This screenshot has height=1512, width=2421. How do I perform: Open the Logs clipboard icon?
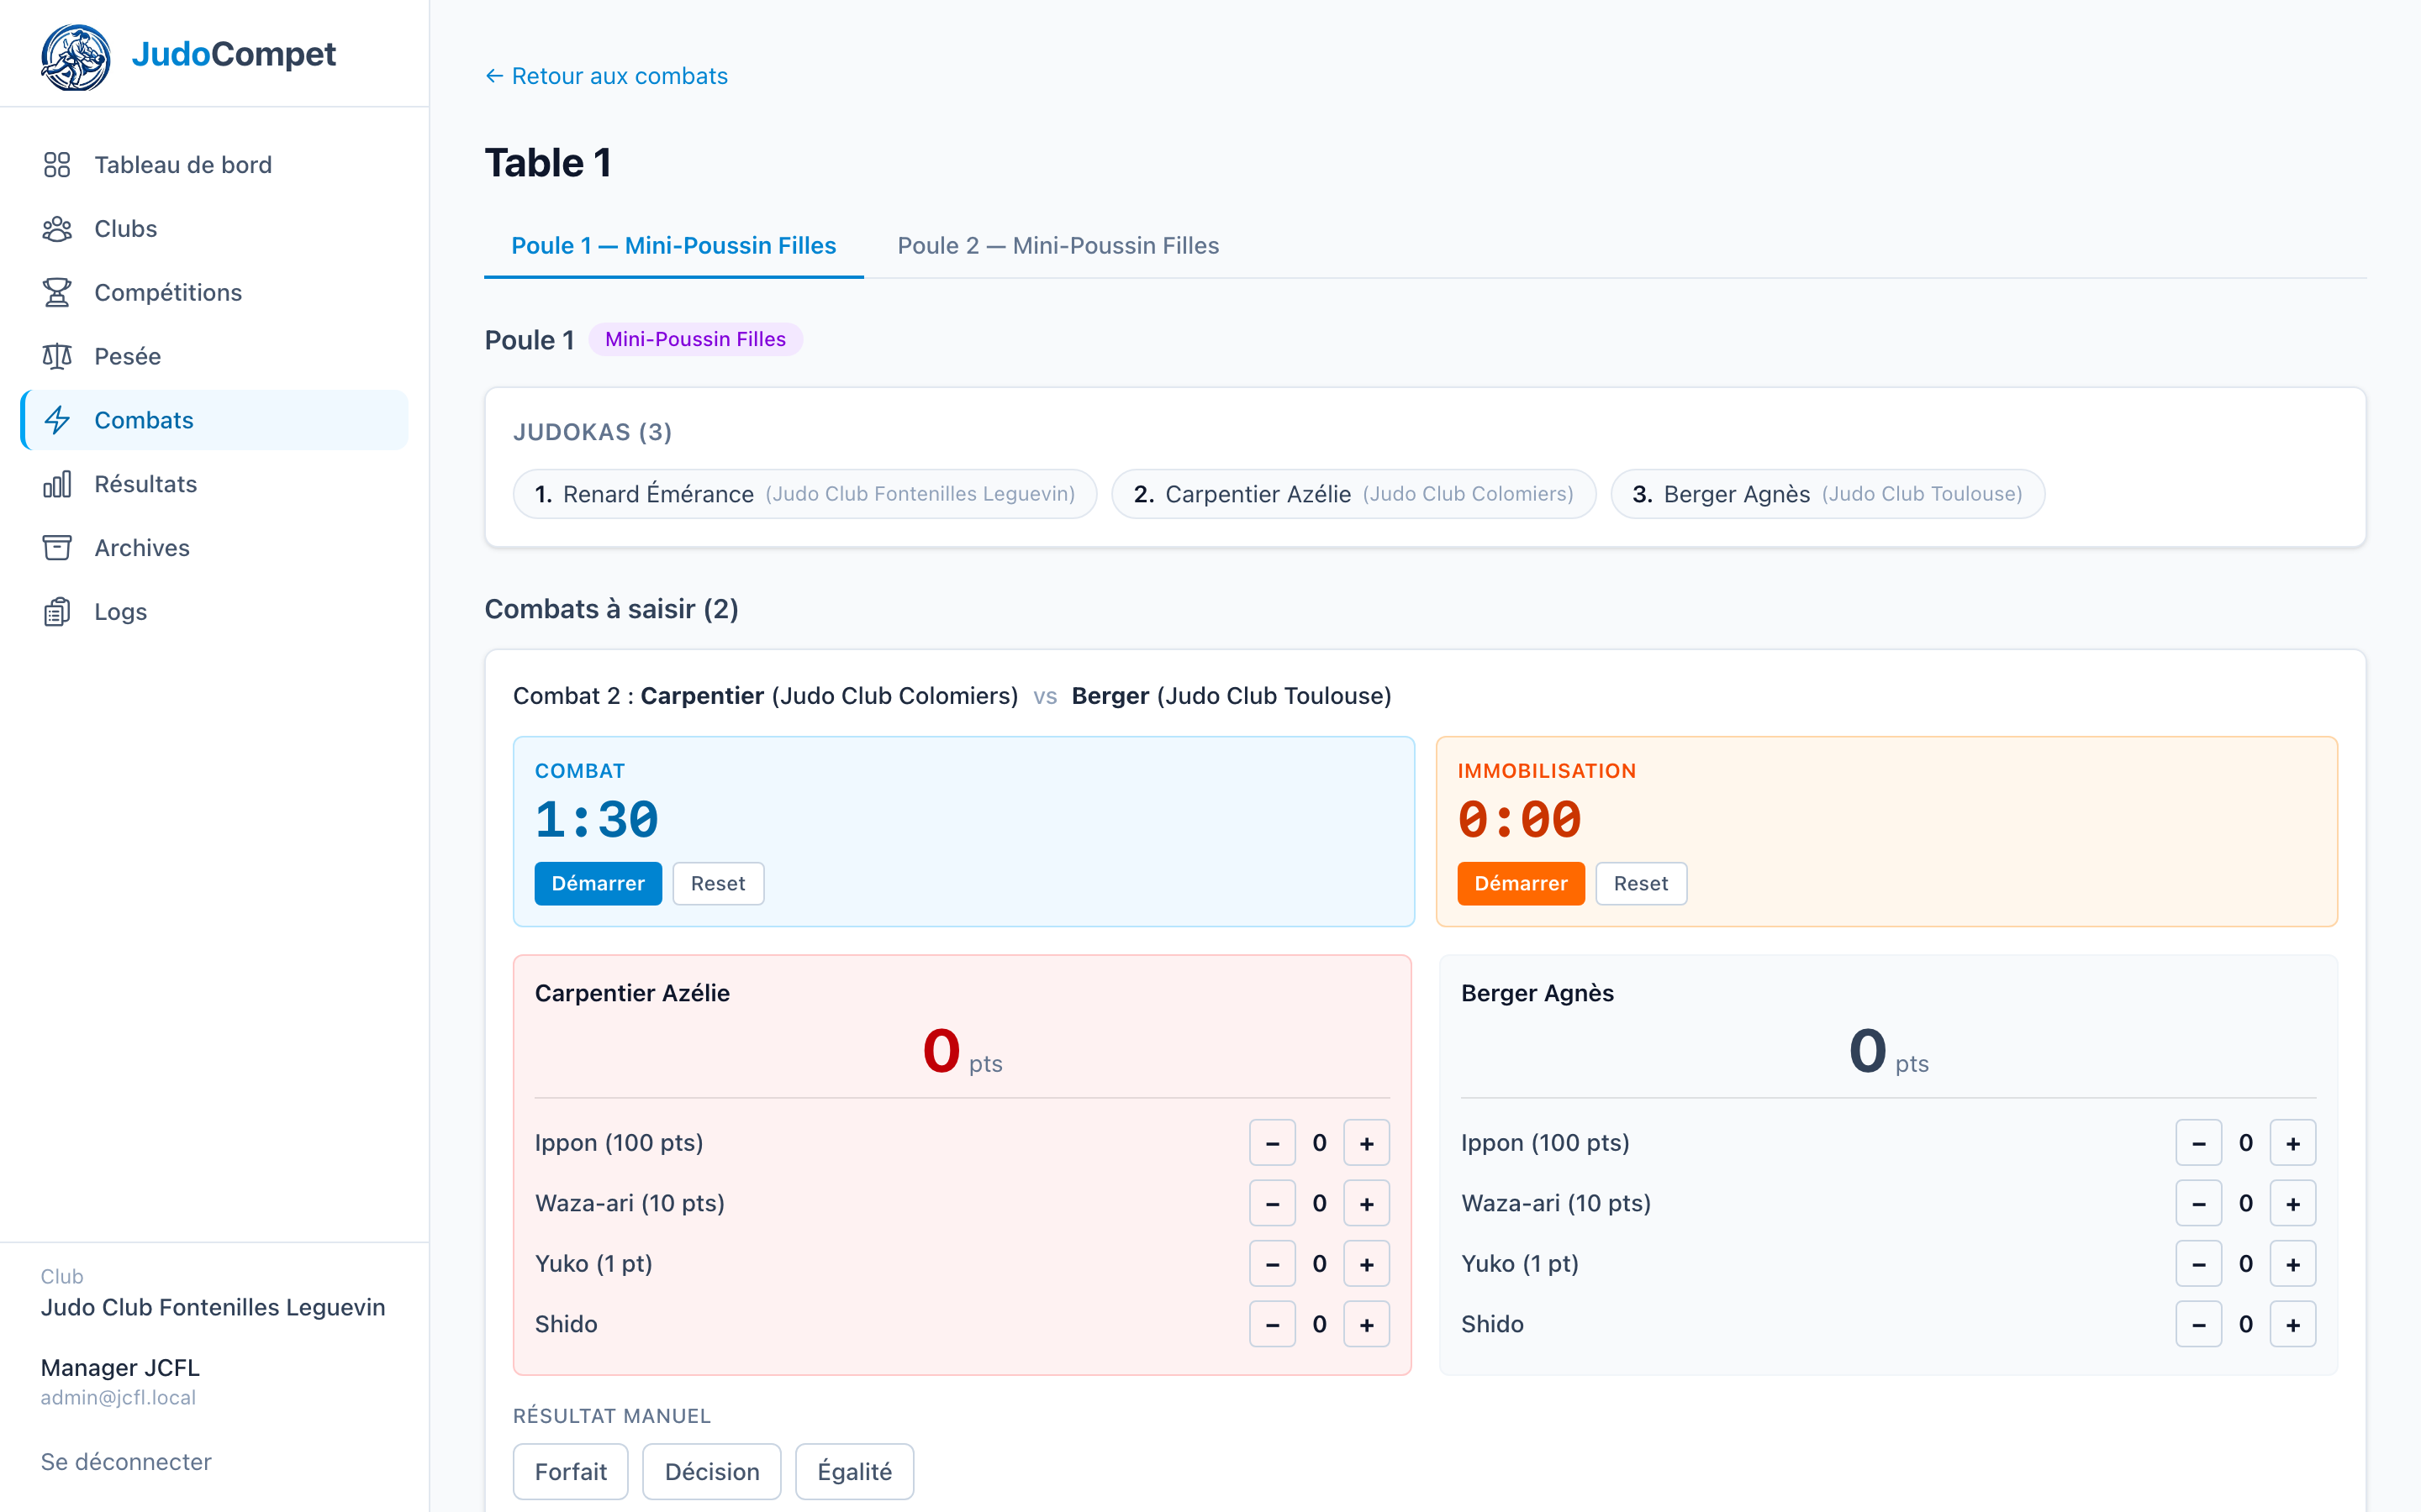[x=57, y=612]
